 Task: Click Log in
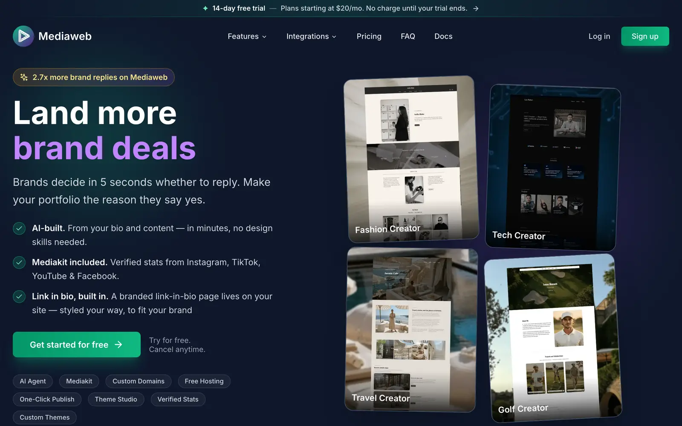pos(599,36)
